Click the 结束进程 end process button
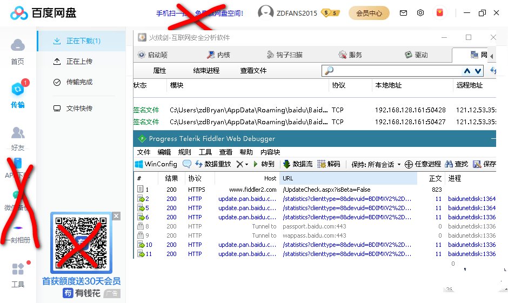Screen dimensions: 508x303 (206, 71)
